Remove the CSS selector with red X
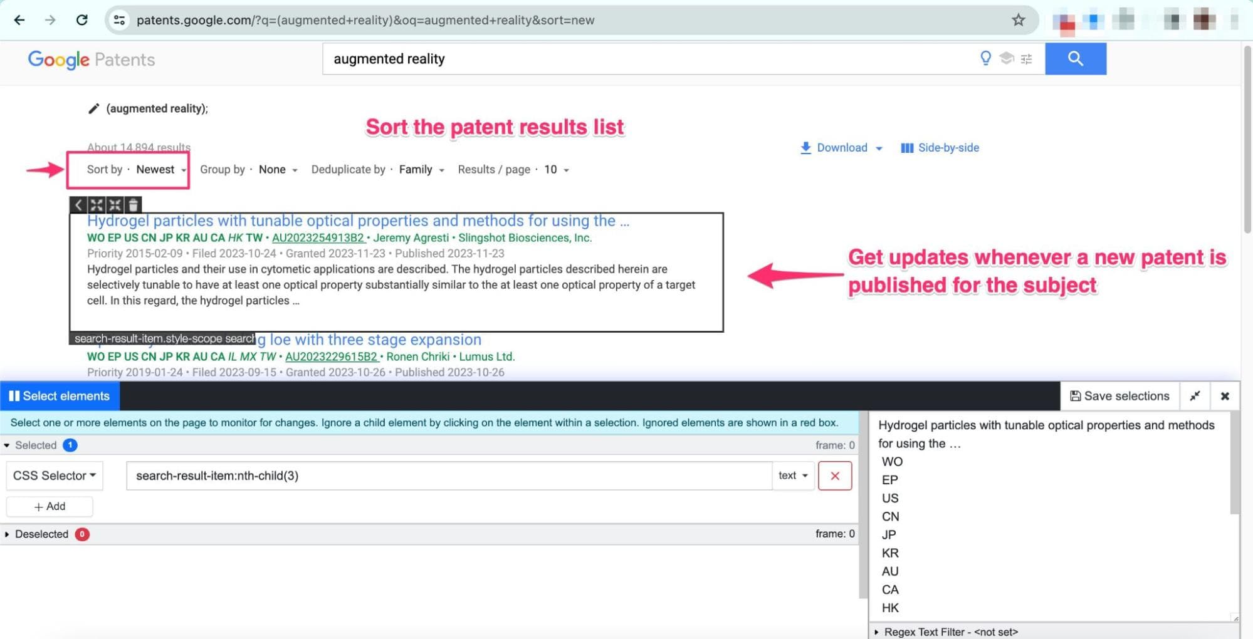The width and height of the screenshot is (1253, 639). tap(835, 475)
